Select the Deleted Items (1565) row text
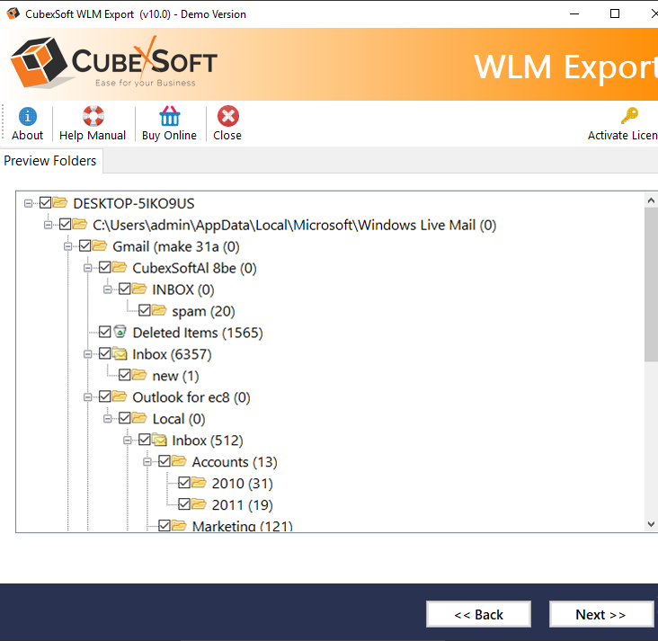The width and height of the screenshot is (658, 641). 198,333
